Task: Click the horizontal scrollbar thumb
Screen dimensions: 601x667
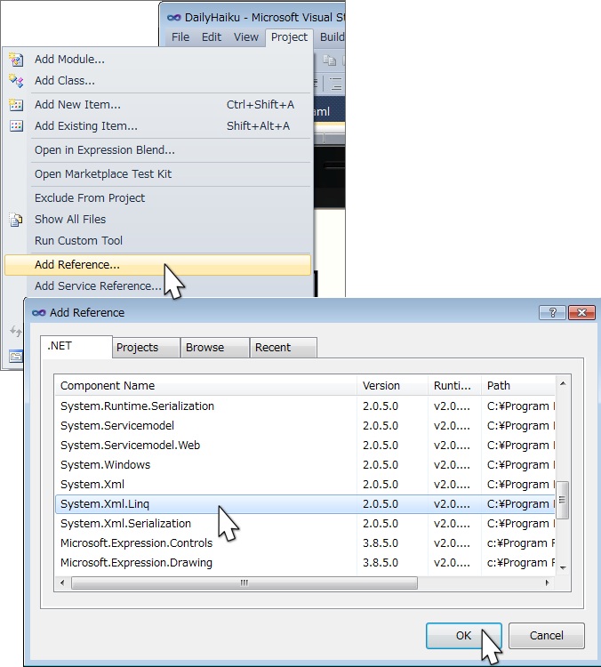Action: tap(244, 583)
